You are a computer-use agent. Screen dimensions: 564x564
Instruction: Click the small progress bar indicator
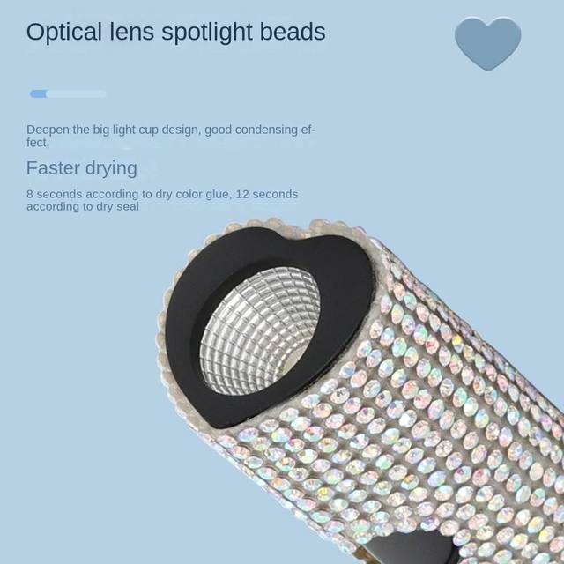(x=68, y=94)
